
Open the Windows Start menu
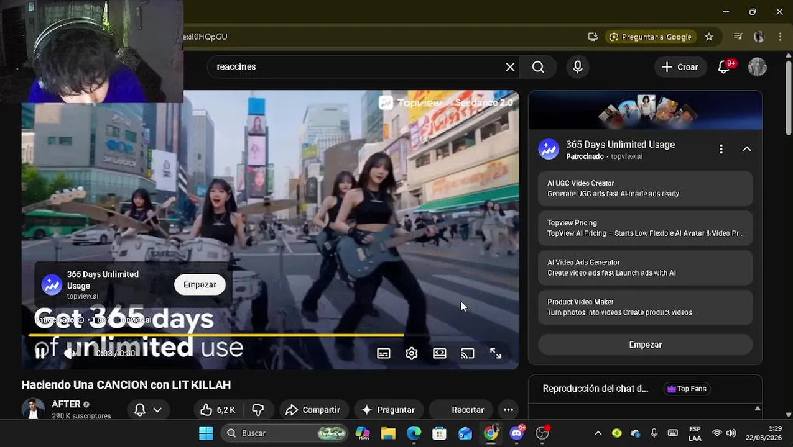[206, 433]
